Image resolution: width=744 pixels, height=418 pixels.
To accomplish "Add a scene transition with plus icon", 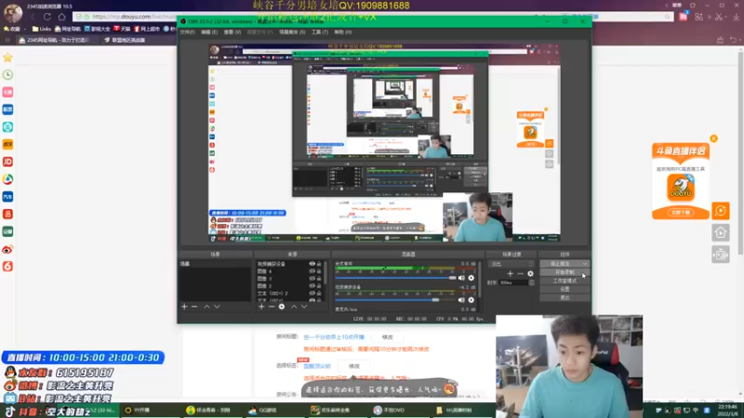I will [x=510, y=273].
